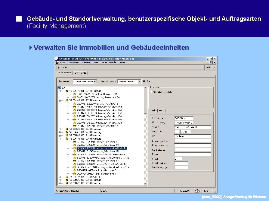Open the Niederlassung combo box in the form
This screenshot has width=269, height=201.
[x=184, y=123]
